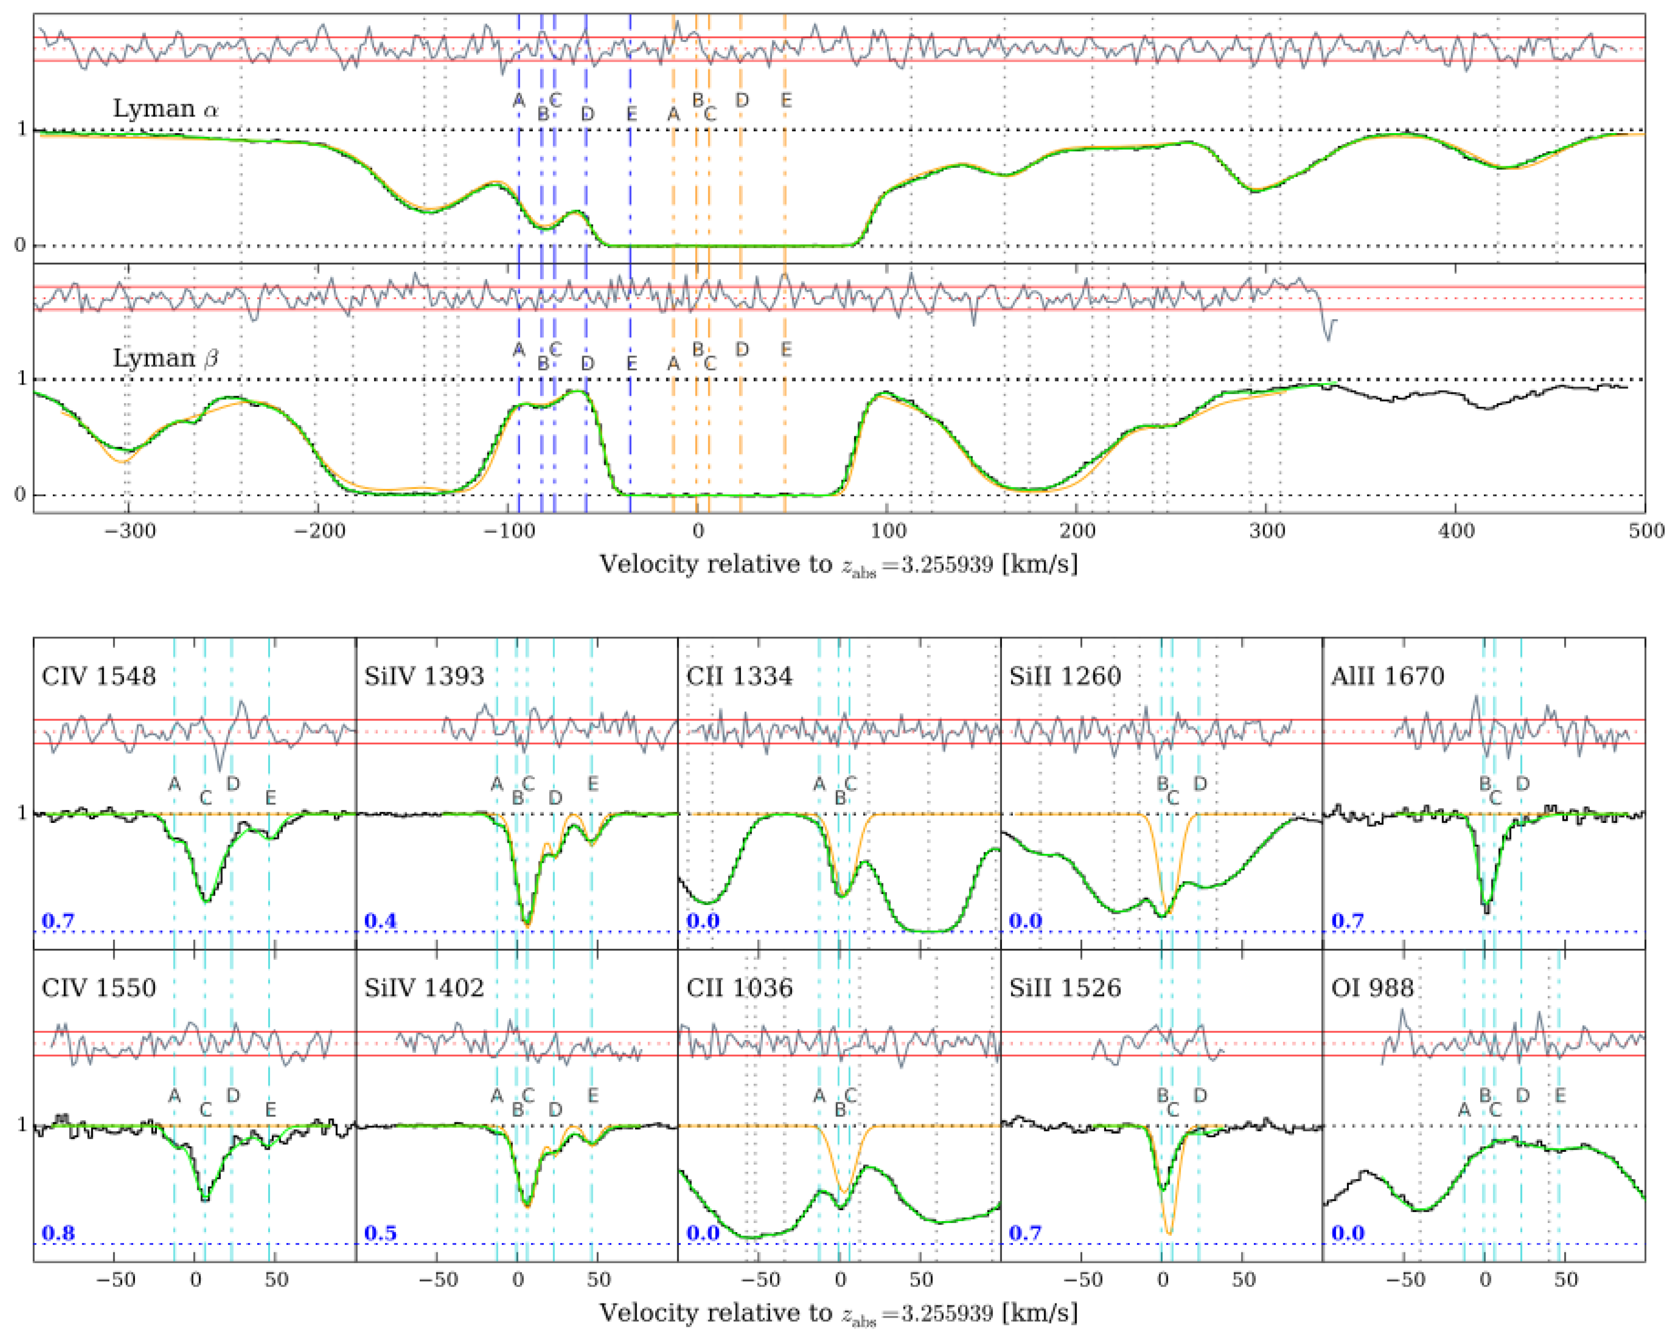Screen dimensions: 1675x1340
Task: Click the blue 0.5 value in SiIV 1402
Action: click(380, 1232)
